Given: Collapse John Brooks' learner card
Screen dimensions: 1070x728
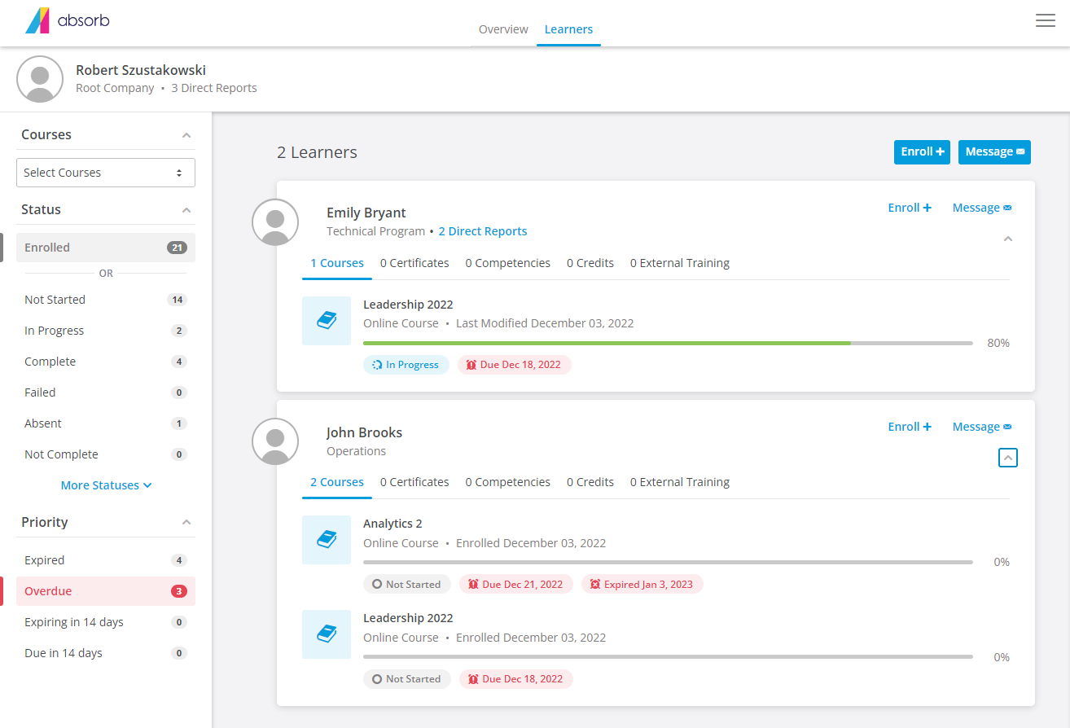Looking at the screenshot, I should coord(1008,458).
